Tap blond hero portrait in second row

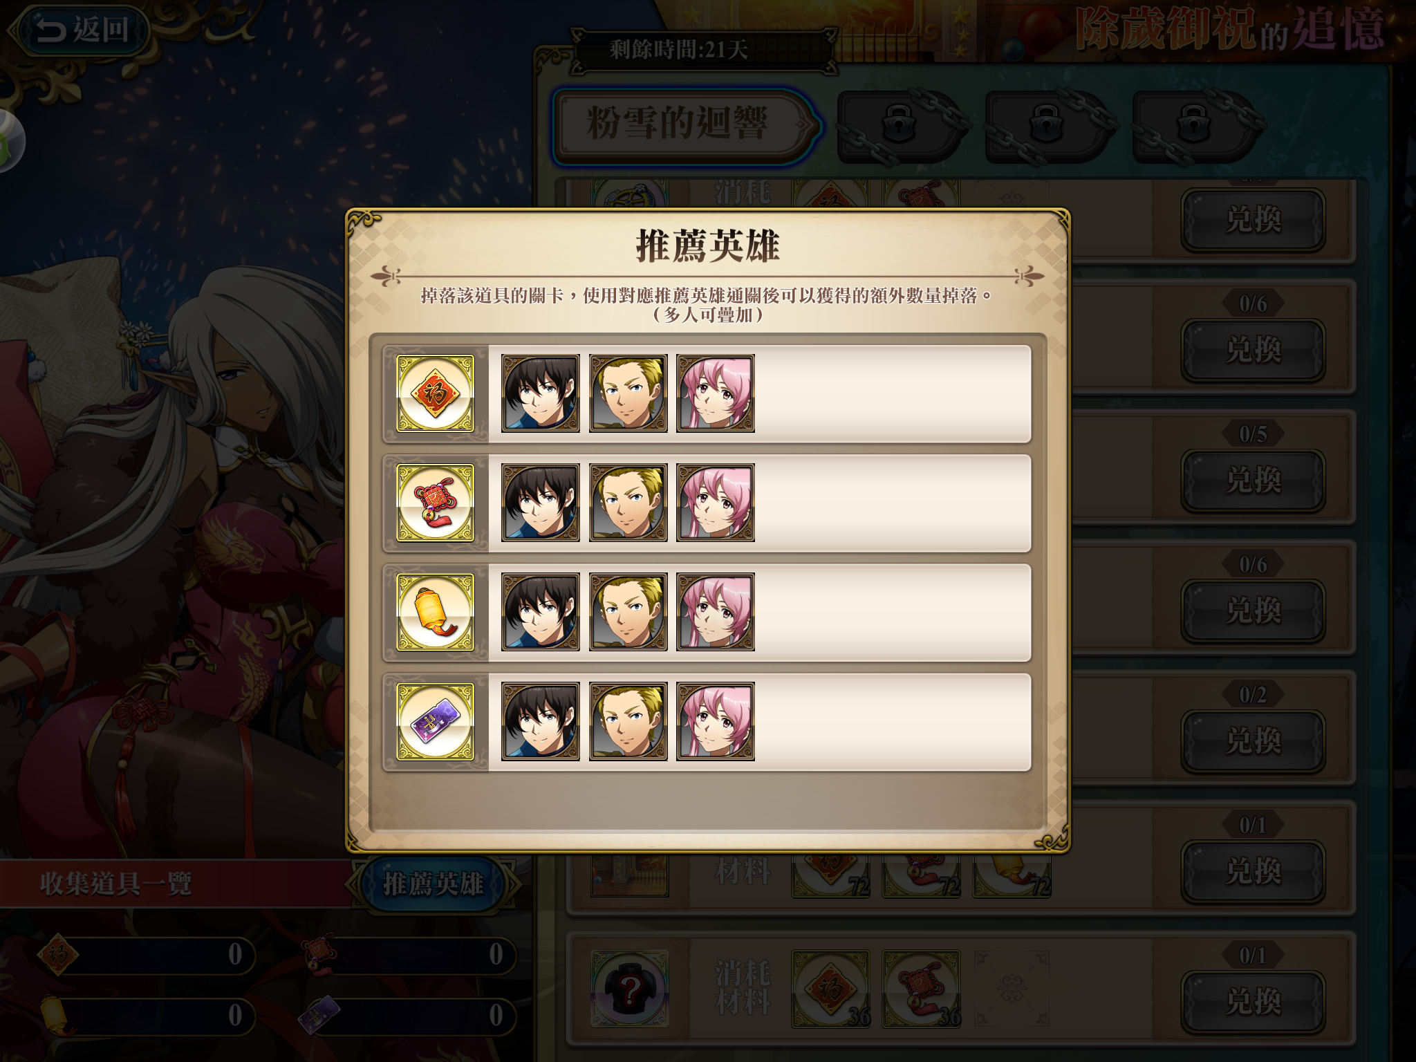[628, 503]
